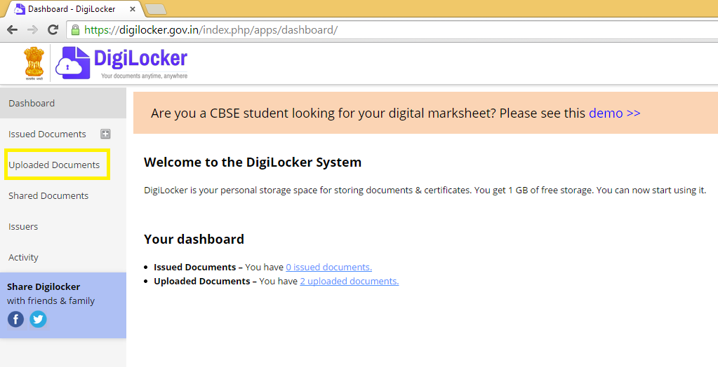The image size is (718, 367).
Task: Click the DigiLocker cloud logo
Action: (x=73, y=63)
